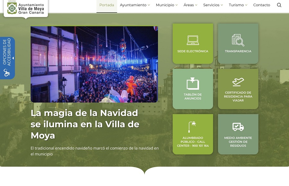Select the Portada tab
This screenshot has height=186, width=289.
point(106,5)
